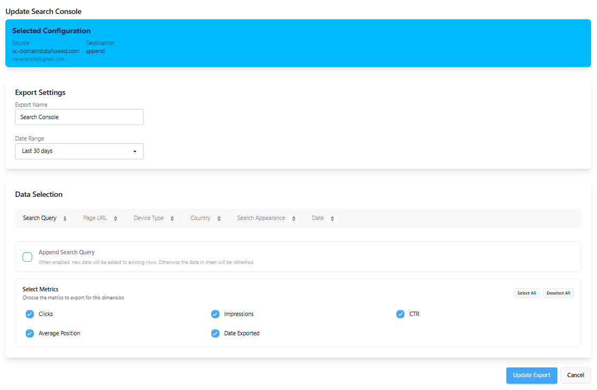Image resolution: width=597 pixels, height=390 pixels.
Task: Select the Search Query tab
Action: pyautogui.click(x=39, y=218)
